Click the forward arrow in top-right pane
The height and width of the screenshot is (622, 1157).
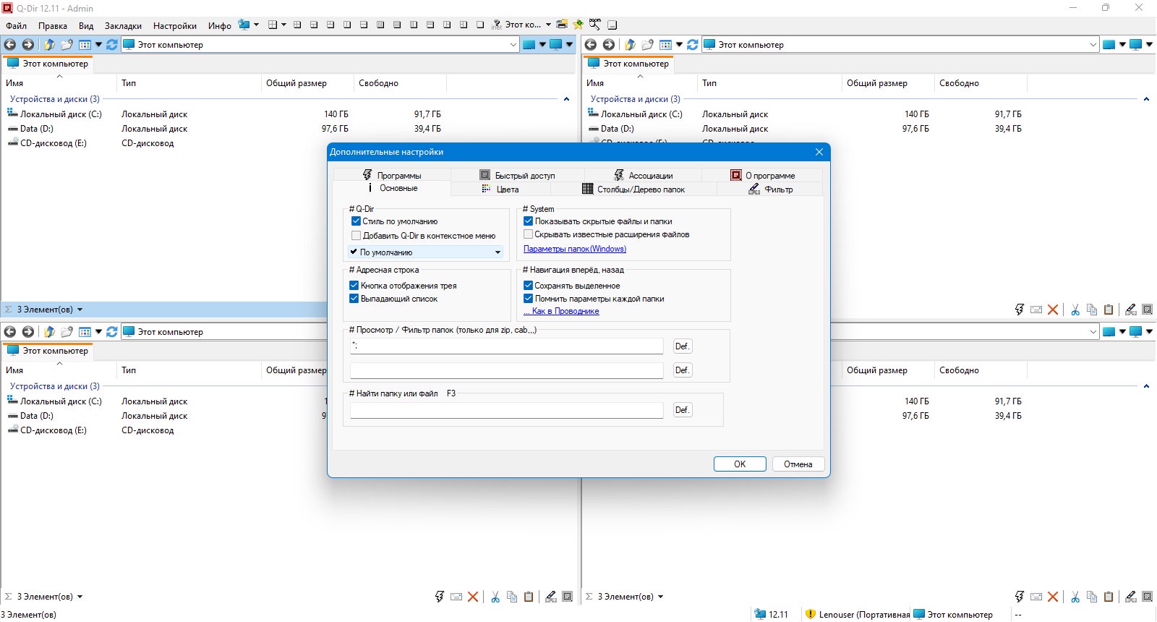point(609,44)
